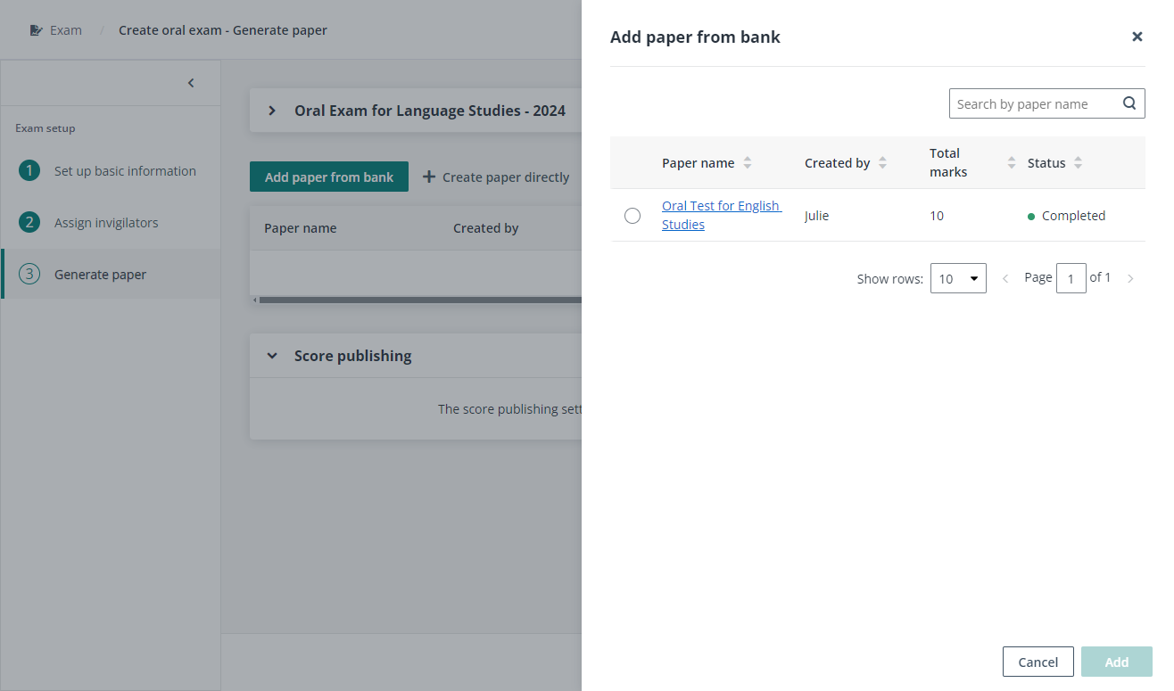
Task: Sort the Paper name column
Action: click(748, 162)
